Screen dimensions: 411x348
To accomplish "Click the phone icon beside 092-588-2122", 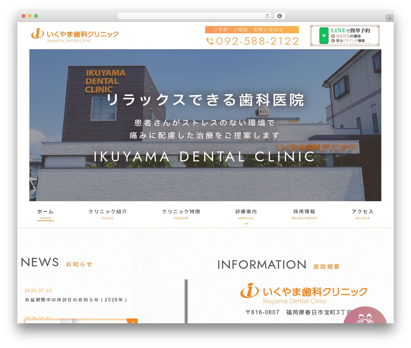I will (x=210, y=41).
